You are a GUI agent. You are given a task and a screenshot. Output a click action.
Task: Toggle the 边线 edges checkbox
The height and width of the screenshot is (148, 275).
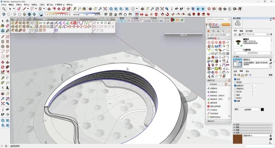(235, 79)
